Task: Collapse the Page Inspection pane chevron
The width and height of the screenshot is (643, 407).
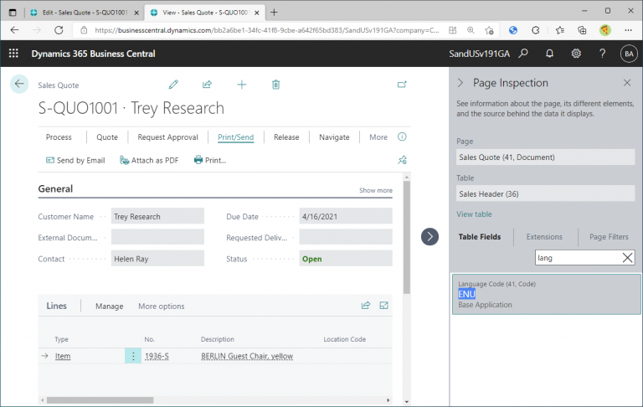Action: [x=460, y=83]
